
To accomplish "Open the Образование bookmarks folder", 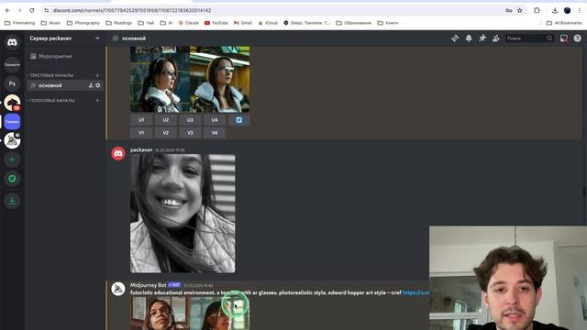I will click(x=354, y=23).
